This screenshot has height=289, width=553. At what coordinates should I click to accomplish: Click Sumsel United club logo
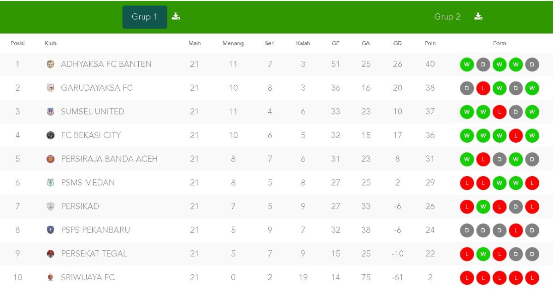(x=51, y=112)
